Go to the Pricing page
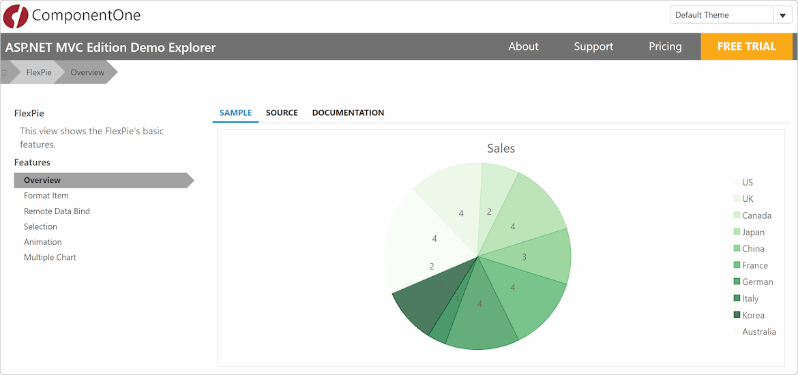Screen dimensions: 798x375 point(665,46)
